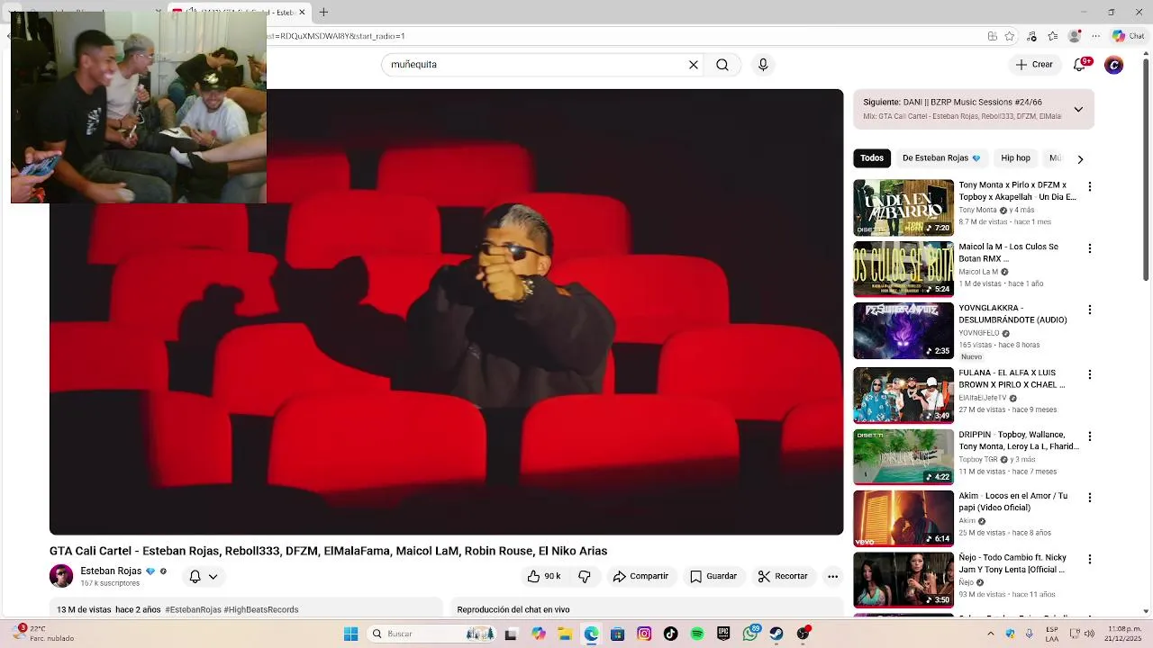Screen dimensions: 1153x648
Task: Open YouTube notifications bell
Action: [1080, 65]
